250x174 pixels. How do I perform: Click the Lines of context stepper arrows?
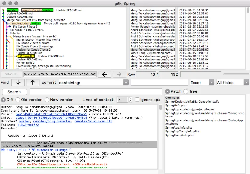tap(131, 100)
